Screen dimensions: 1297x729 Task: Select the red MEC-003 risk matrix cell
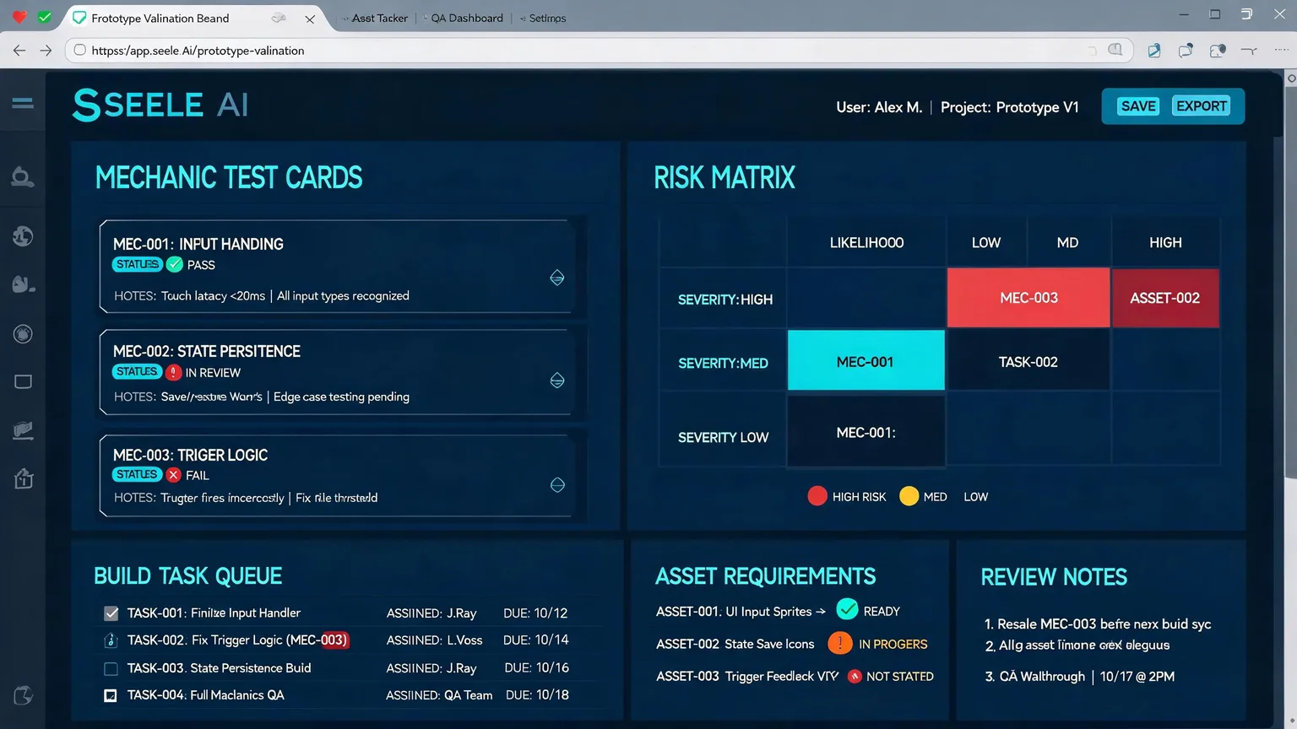point(1028,298)
